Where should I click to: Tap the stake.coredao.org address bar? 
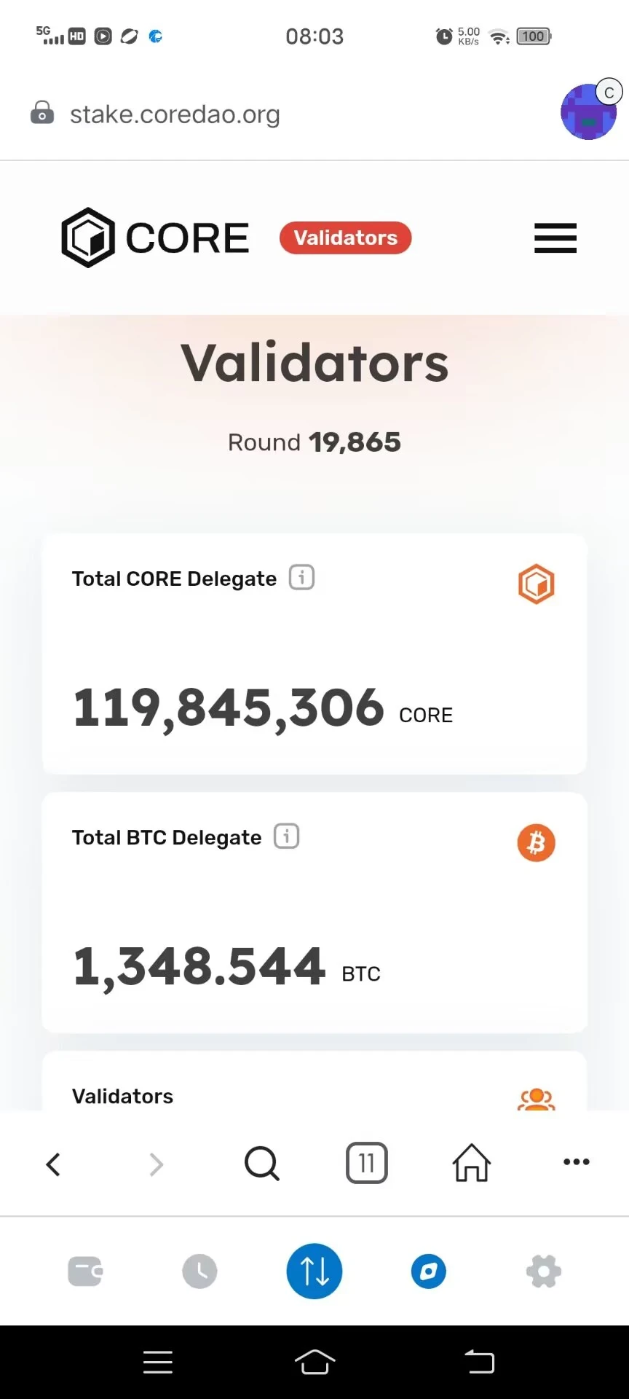tap(175, 114)
